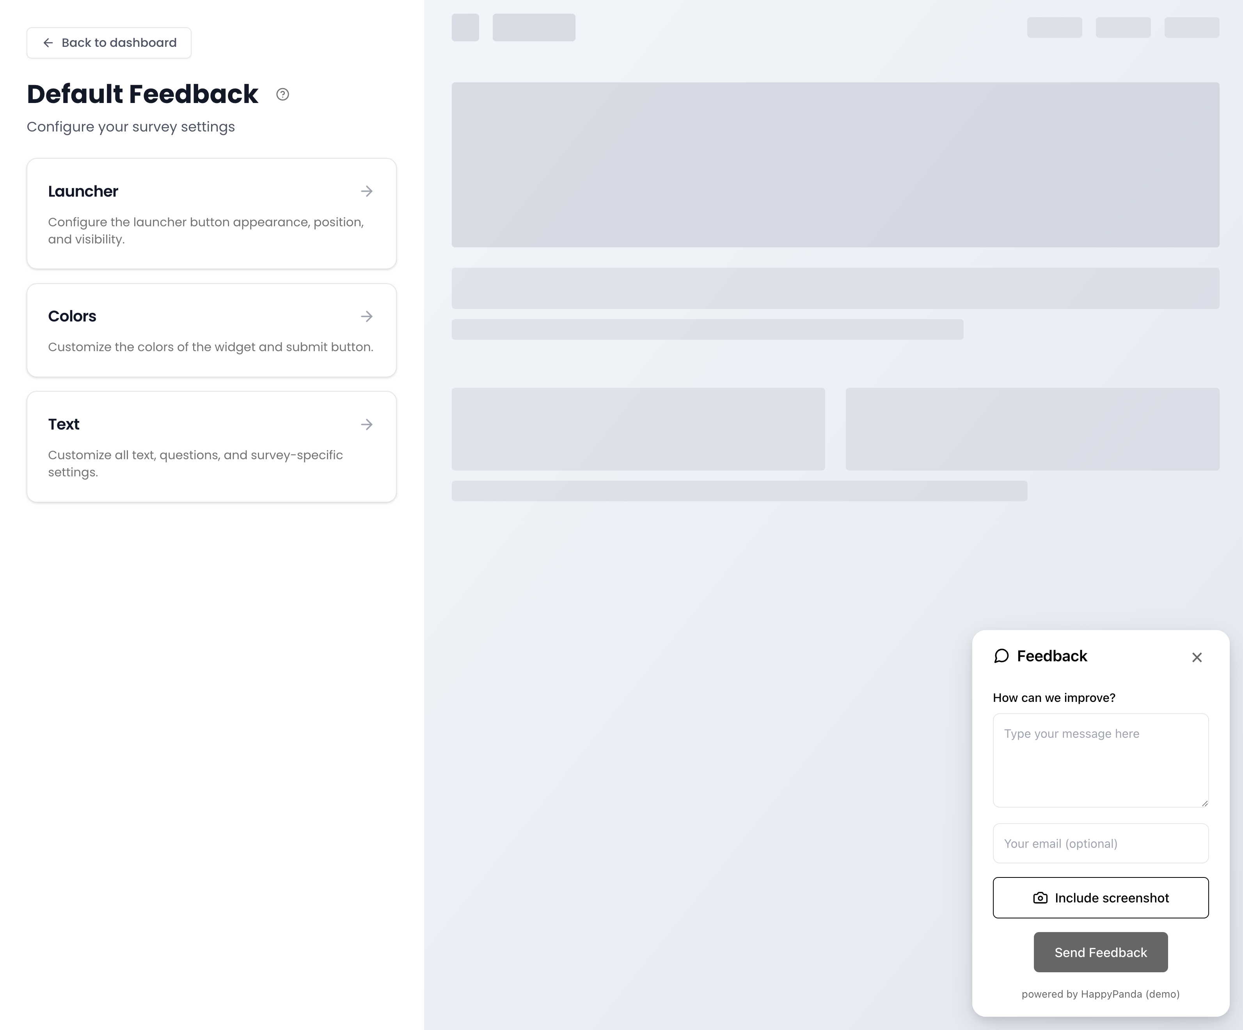The width and height of the screenshot is (1243, 1030).
Task: Click the back arrow icon before Back to dashboard
Action: click(x=48, y=43)
